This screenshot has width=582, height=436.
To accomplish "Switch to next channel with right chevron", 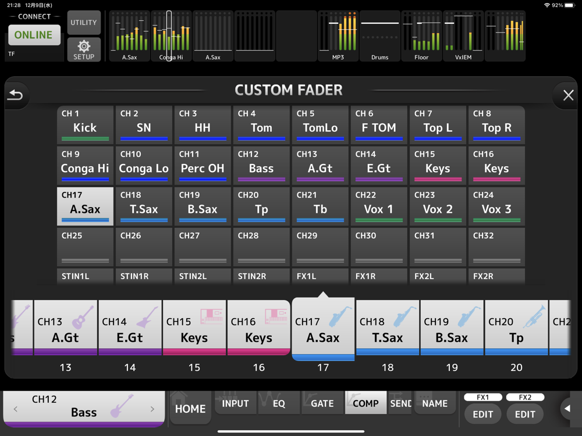I will pyautogui.click(x=152, y=409).
